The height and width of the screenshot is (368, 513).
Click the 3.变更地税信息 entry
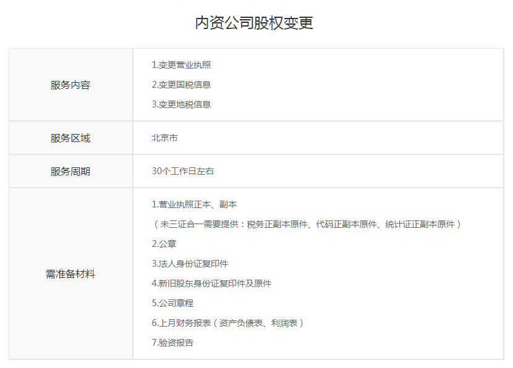[x=181, y=104]
